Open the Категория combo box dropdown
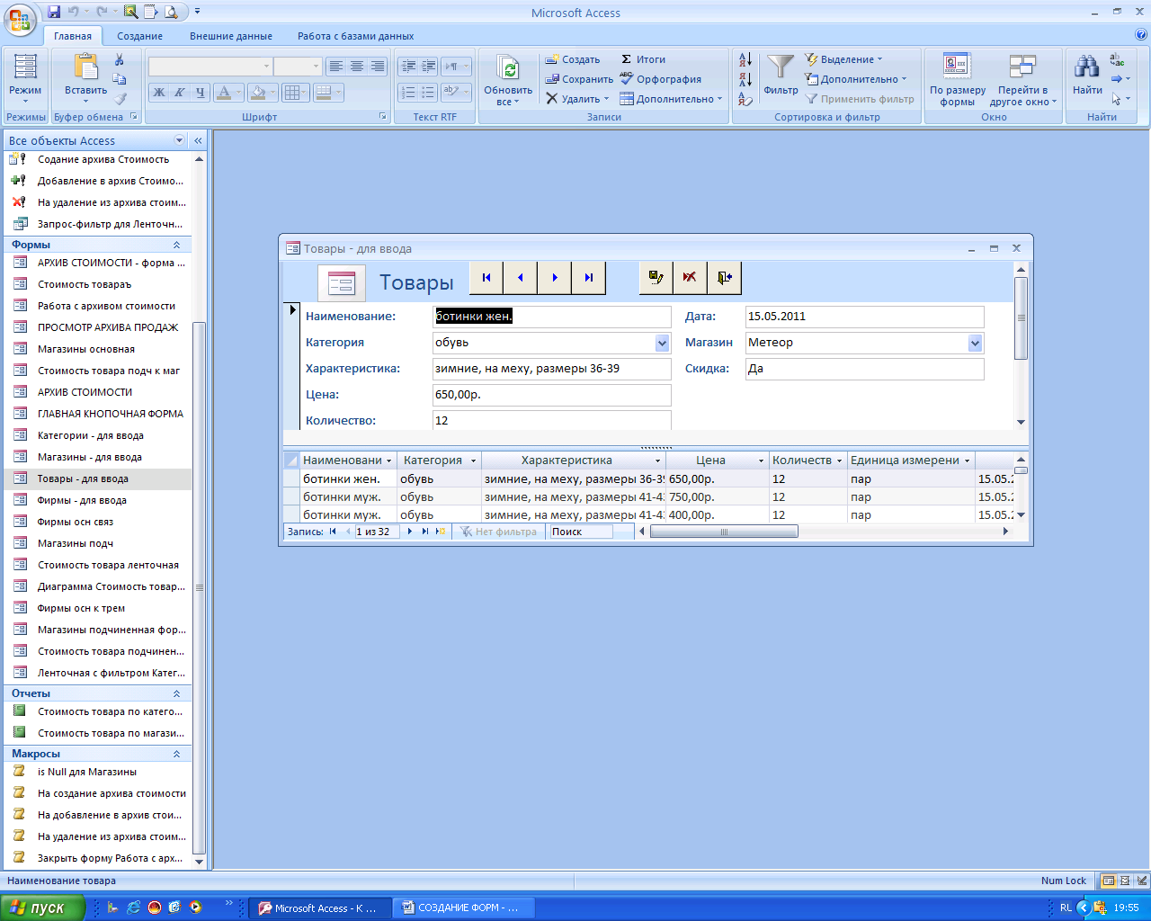Image resolution: width=1151 pixels, height=921 pixels. 663,343
